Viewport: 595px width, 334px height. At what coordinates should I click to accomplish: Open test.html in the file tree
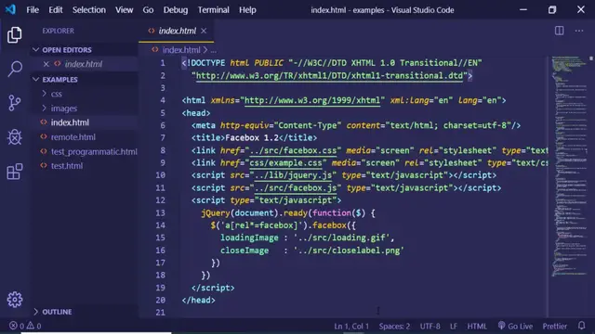[67, 166]
